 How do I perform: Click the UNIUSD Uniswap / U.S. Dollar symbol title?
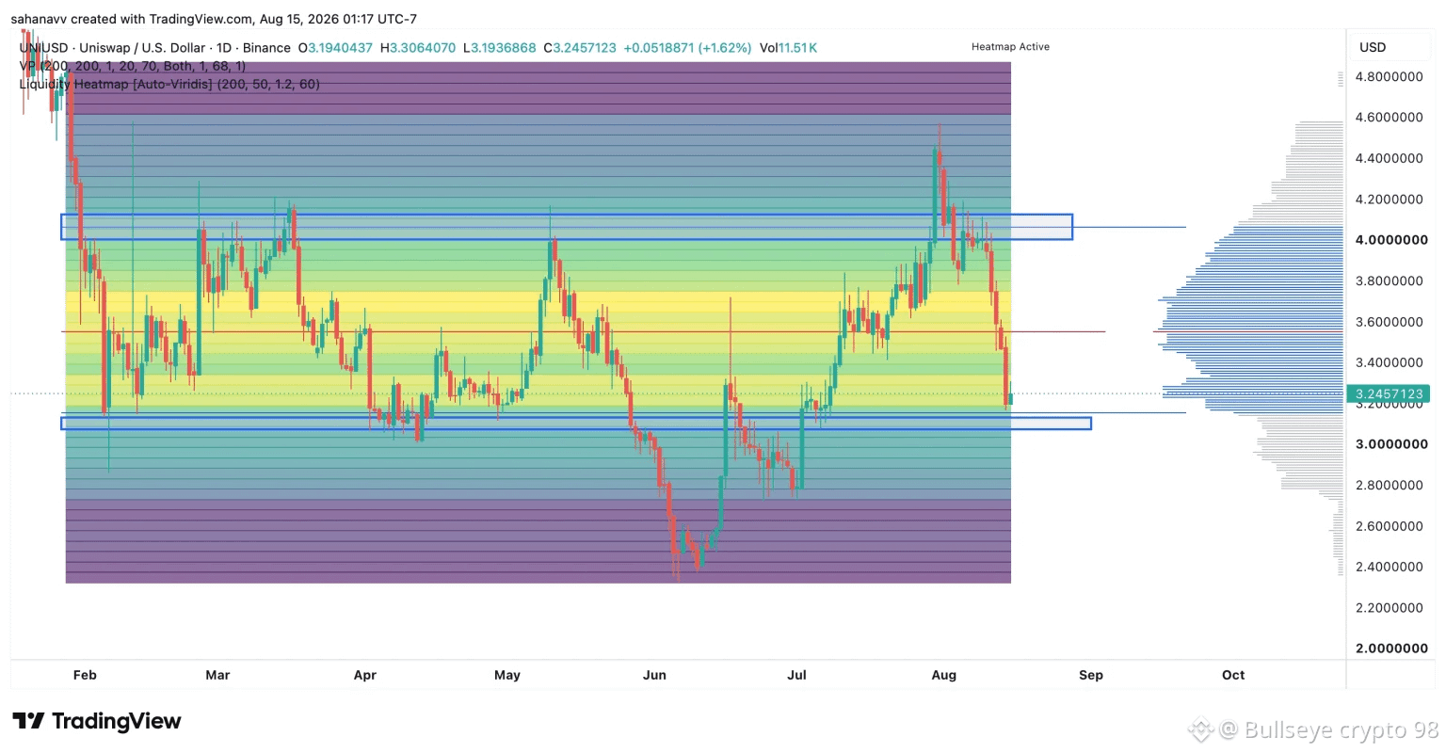pos(154,48)
